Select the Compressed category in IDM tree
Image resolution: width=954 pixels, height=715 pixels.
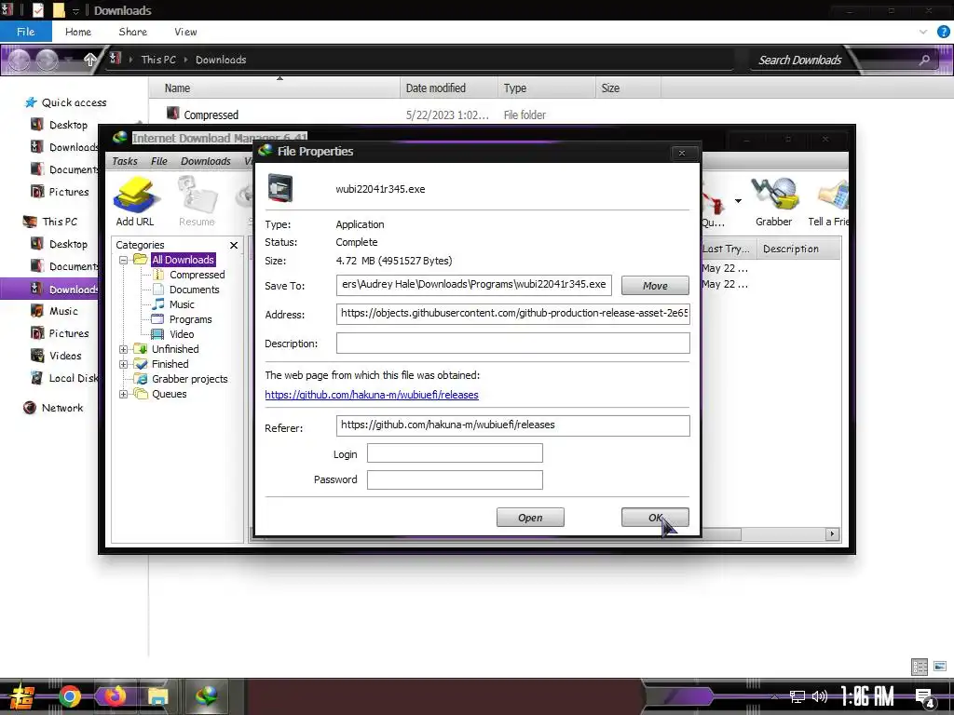click(x=198, y=275)
